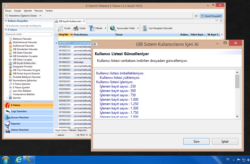250x164 pixels.
Task: Click the Son button in dialog
Action: pyautogui.click(x=196, y=142)
